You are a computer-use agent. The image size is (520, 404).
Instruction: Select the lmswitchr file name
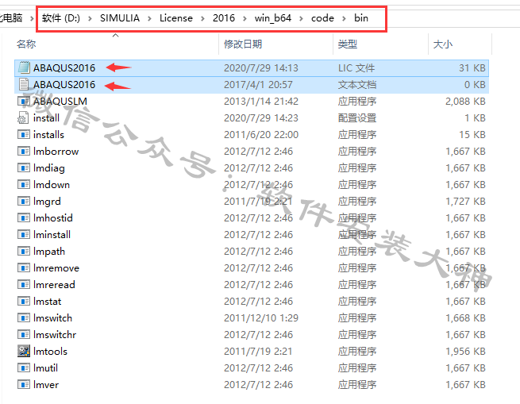pyautogui.click(x=55, y=334)
